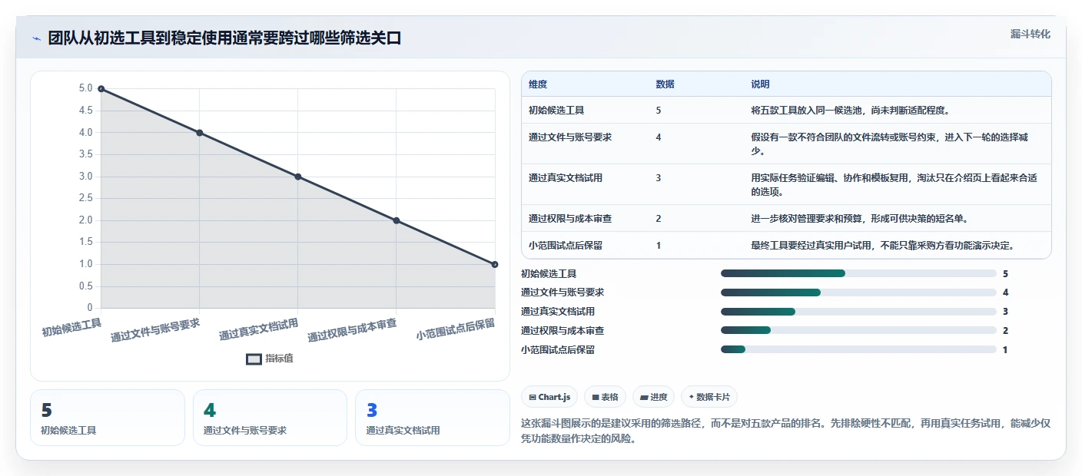The image size is (1082, 476).
Task: Select the 数据卡片 chip
Action: (x=709, y=397)
